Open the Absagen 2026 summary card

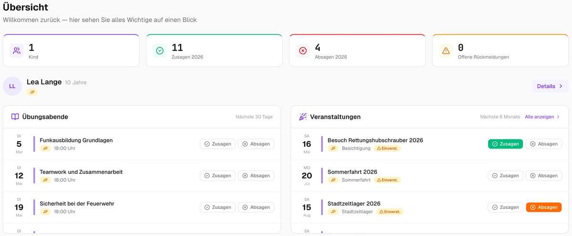[x=357, y=50]
